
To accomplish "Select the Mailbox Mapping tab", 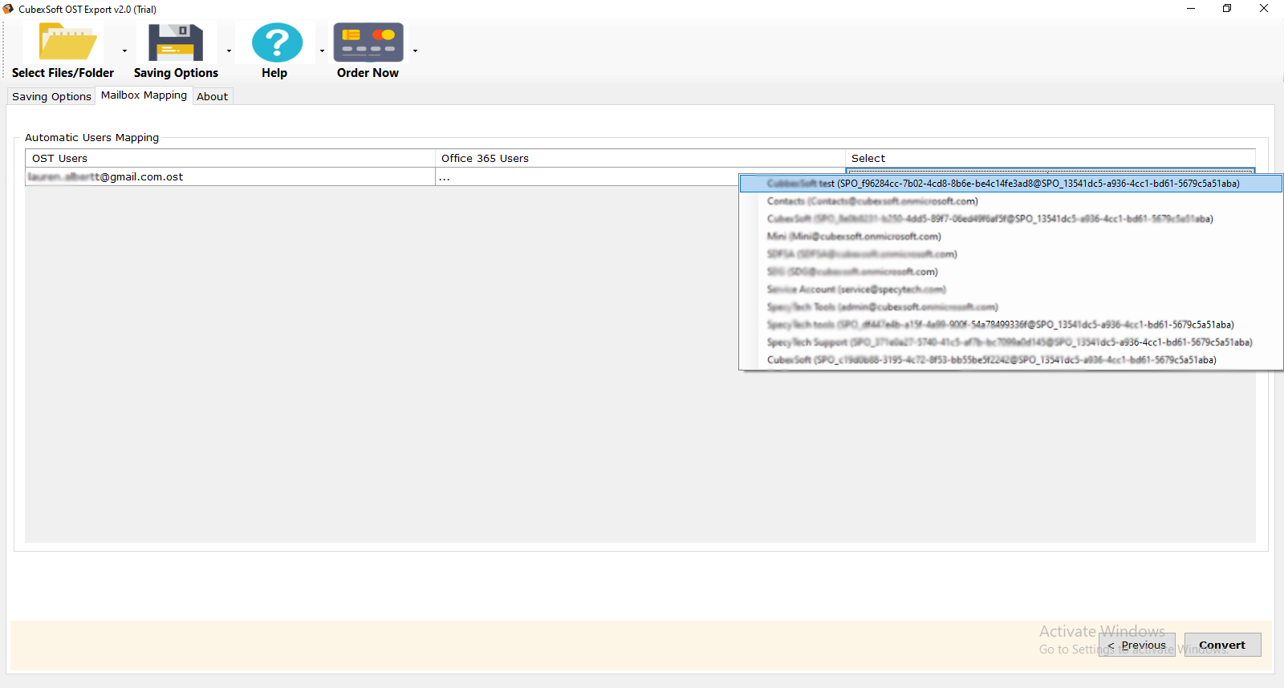I will (144, 95).
